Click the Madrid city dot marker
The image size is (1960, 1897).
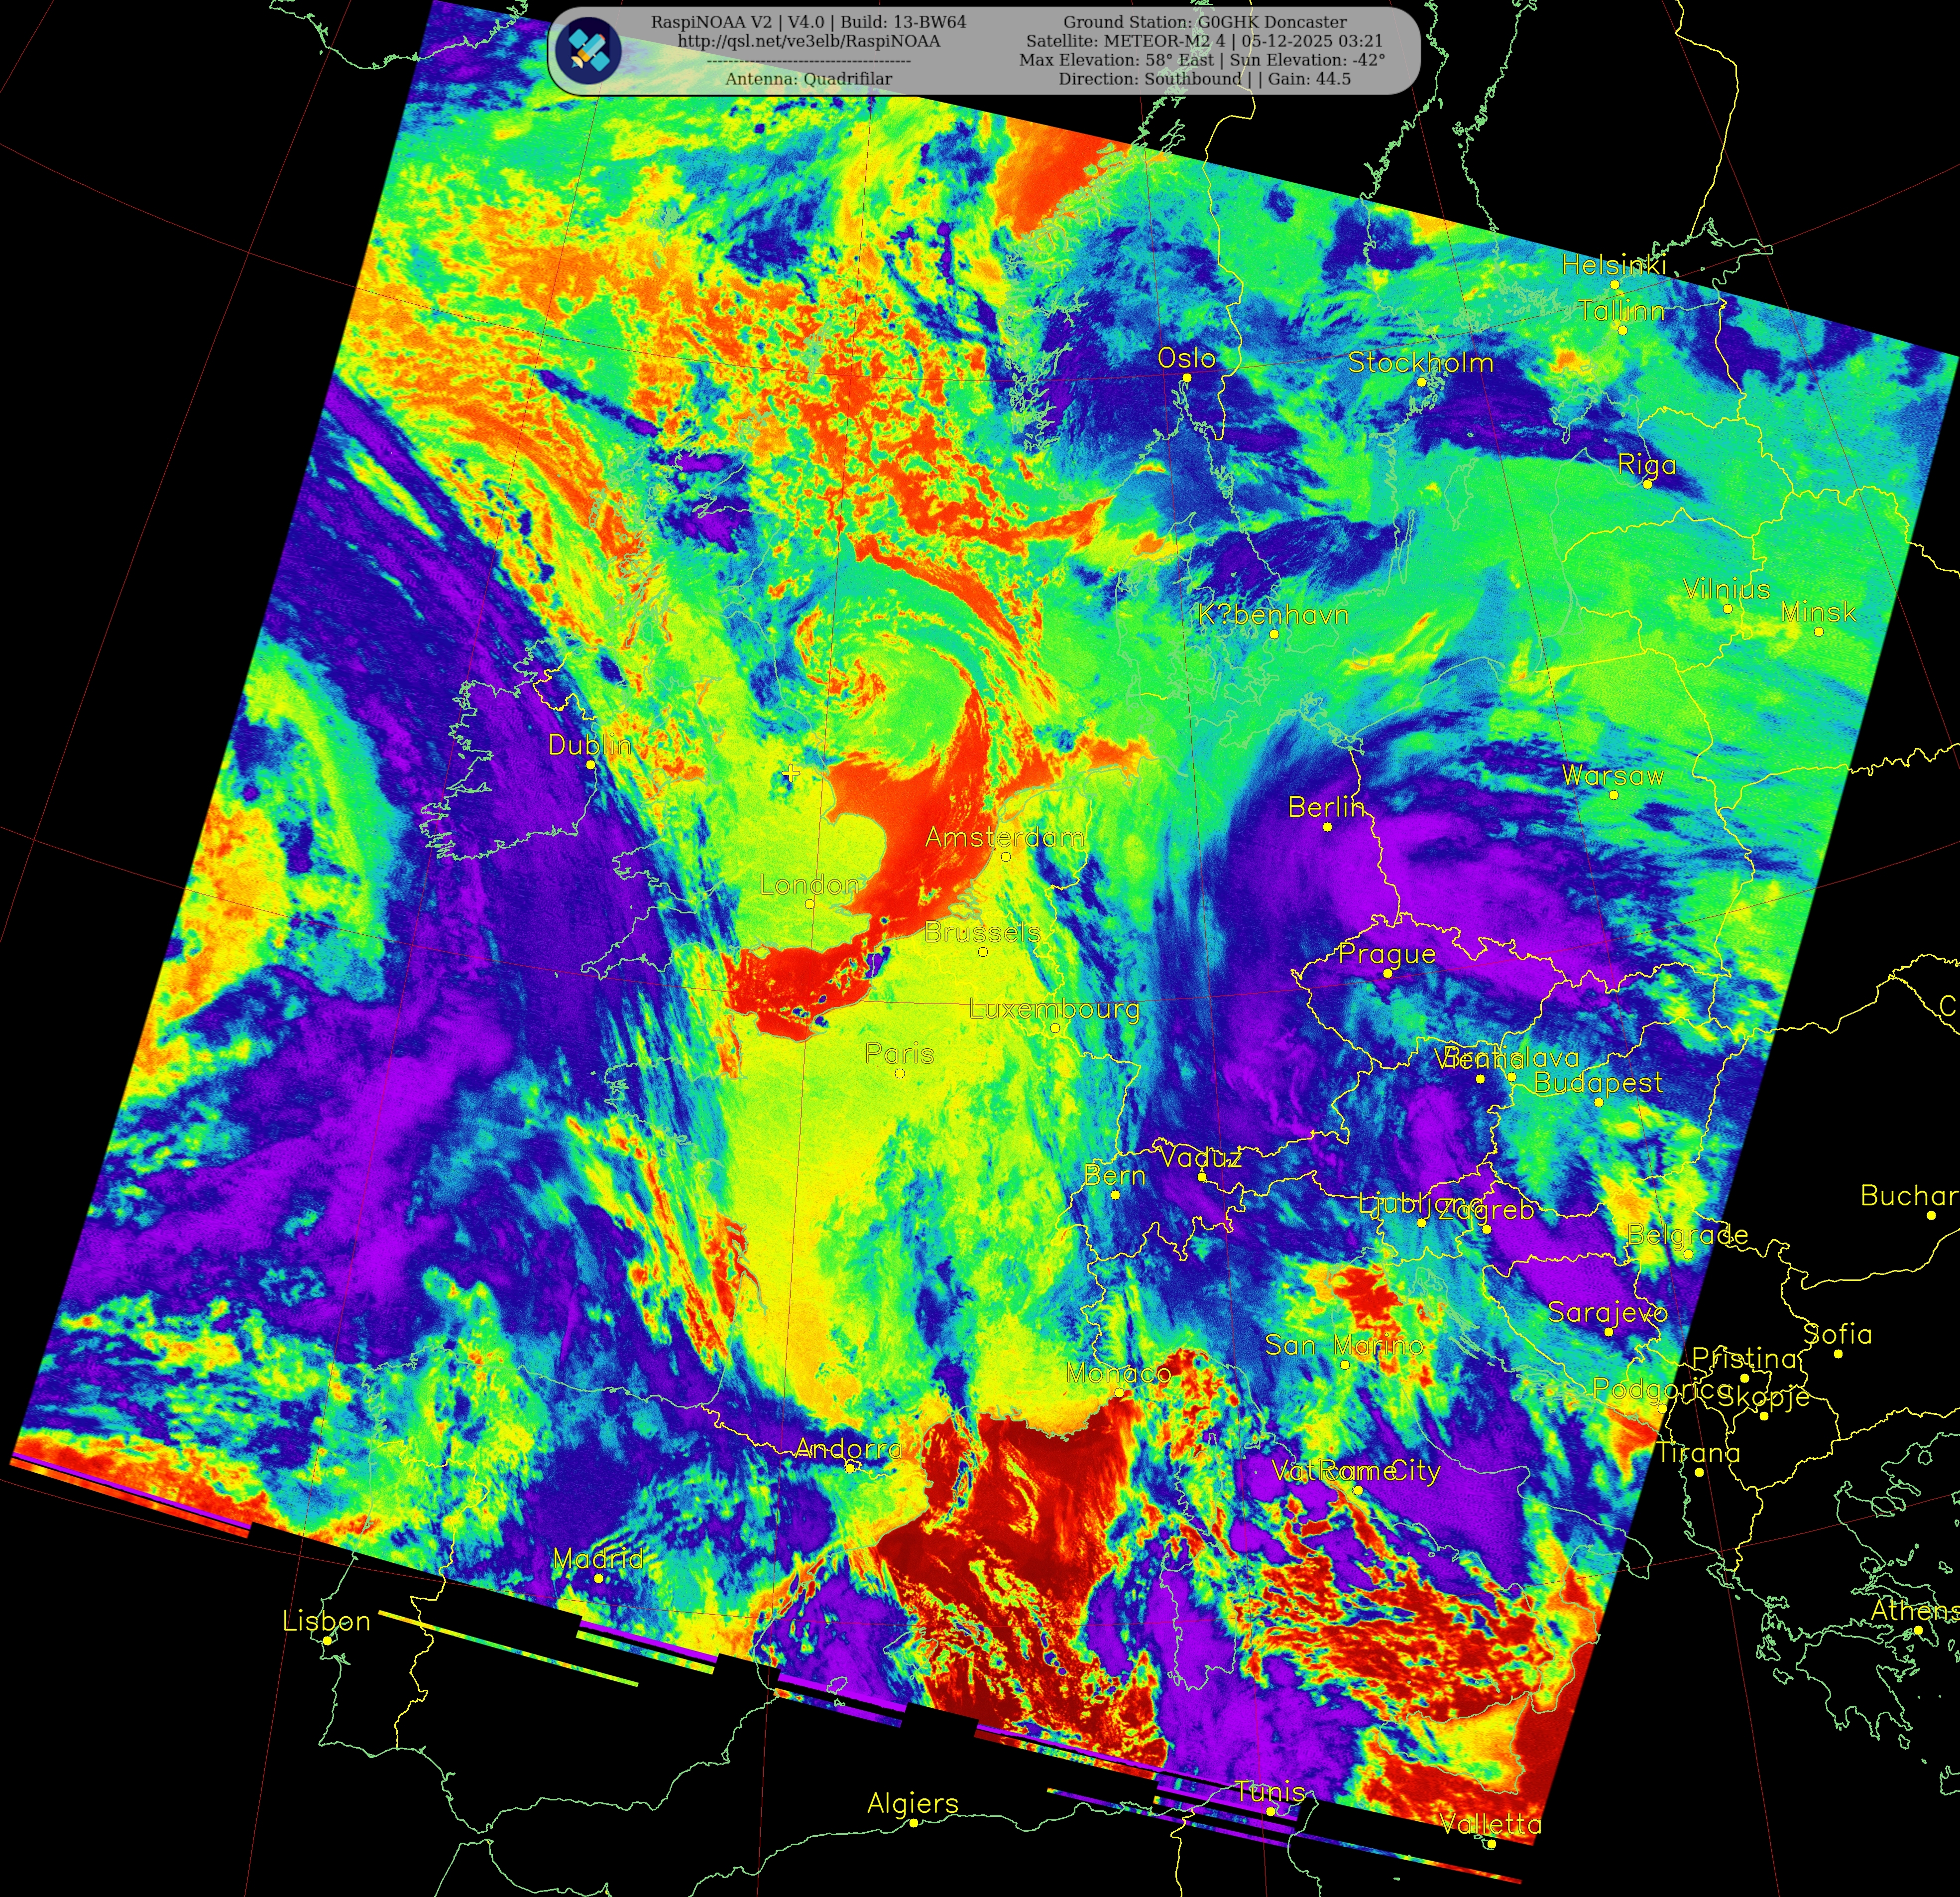pyautogui.click(x=598, y=1578)
